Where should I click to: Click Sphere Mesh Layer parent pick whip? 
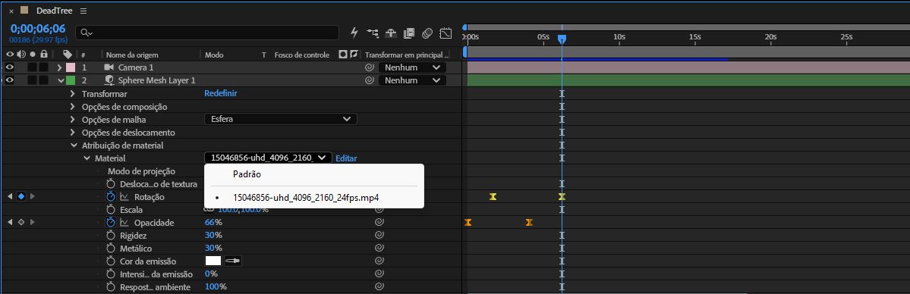click(369, 80)
